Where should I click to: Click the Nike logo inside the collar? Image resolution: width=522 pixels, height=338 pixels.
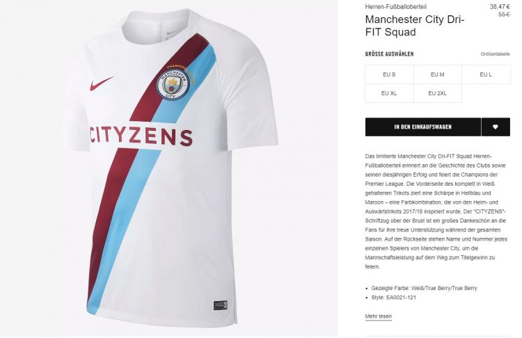point(172,33)
